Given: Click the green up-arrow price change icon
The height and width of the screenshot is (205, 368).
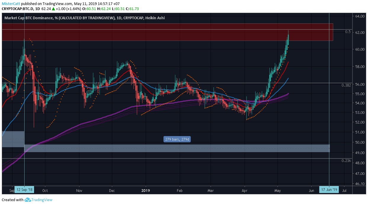Looking at the screenshot, I should click(53, 9).
